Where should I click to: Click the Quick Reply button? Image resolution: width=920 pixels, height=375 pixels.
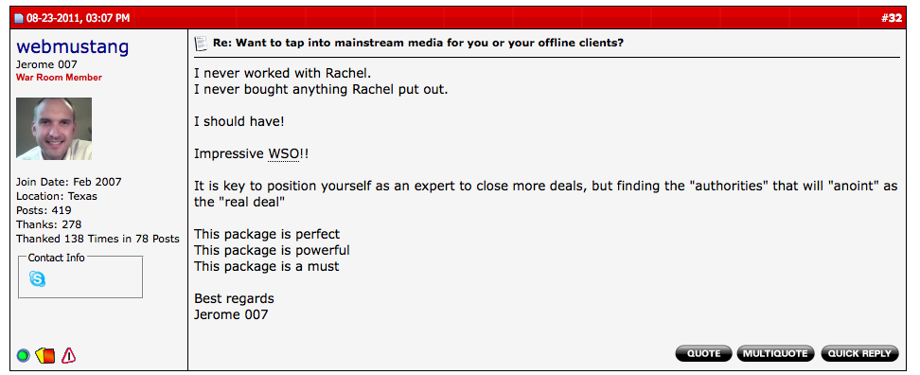(859, 353)
